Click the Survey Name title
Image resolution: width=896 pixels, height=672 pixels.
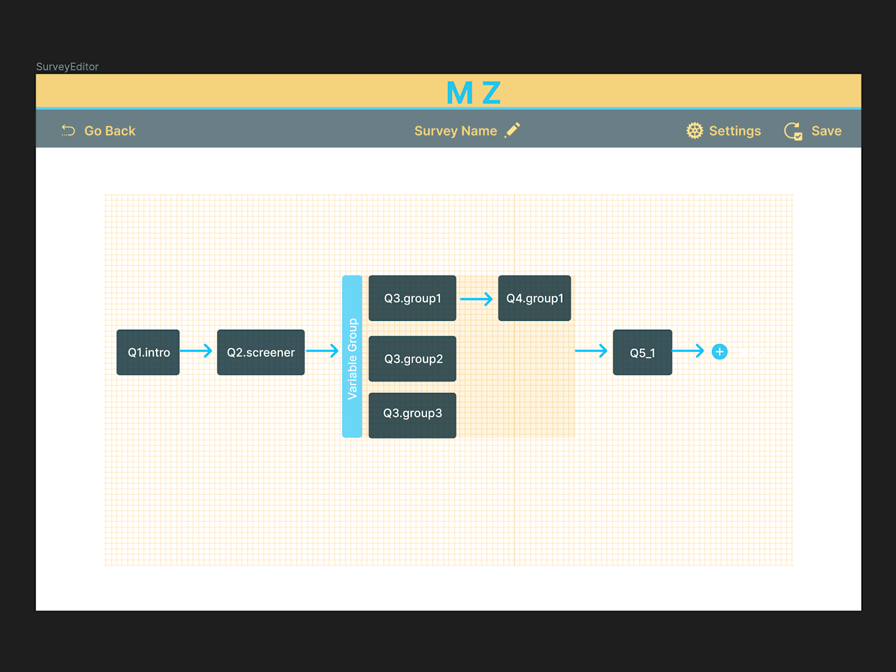click(x=456, y=131)
